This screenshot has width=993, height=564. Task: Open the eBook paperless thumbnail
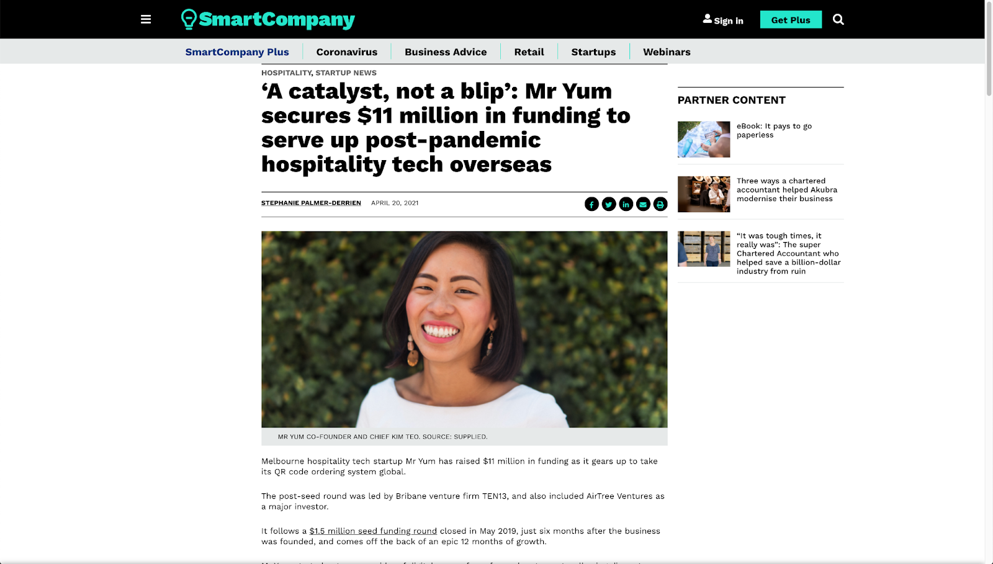tap(704, 139)
